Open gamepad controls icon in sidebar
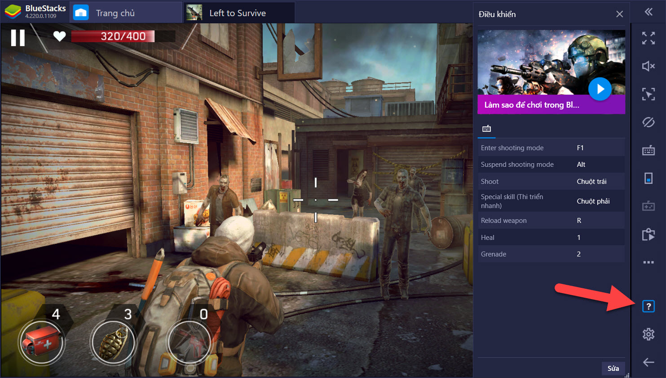Screen dimensions: 666x378 [x=648, y=206]
